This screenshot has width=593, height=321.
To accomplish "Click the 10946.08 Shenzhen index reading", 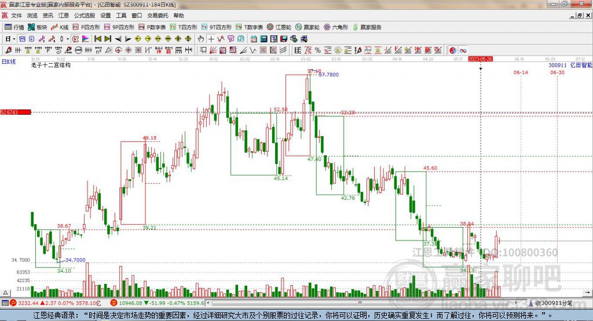I will pos(130,303).
